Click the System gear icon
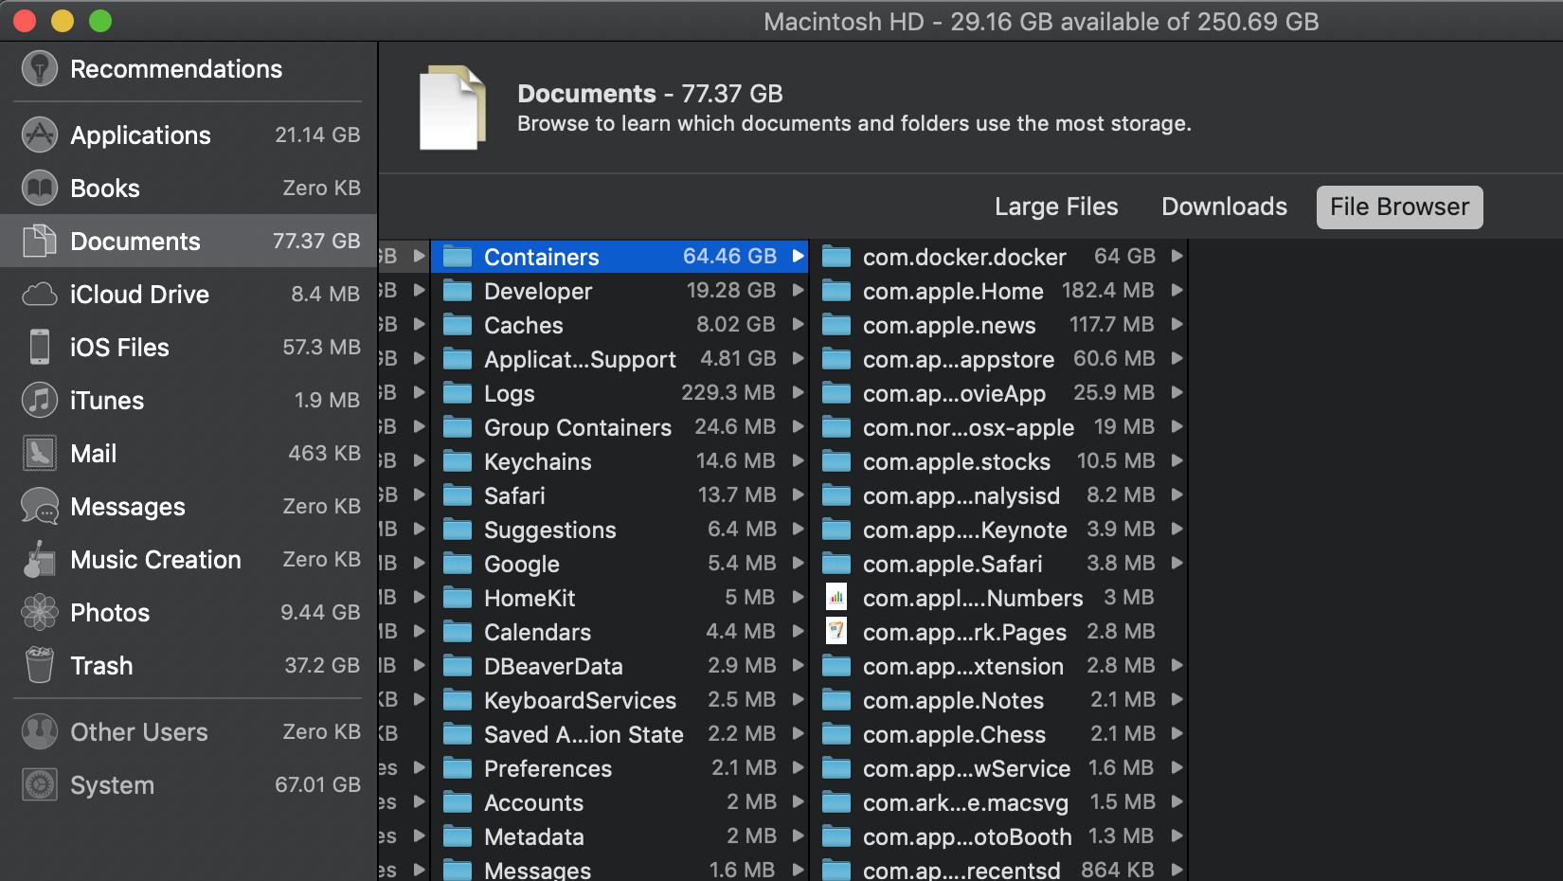1563x881 pixels. [39, 784]
